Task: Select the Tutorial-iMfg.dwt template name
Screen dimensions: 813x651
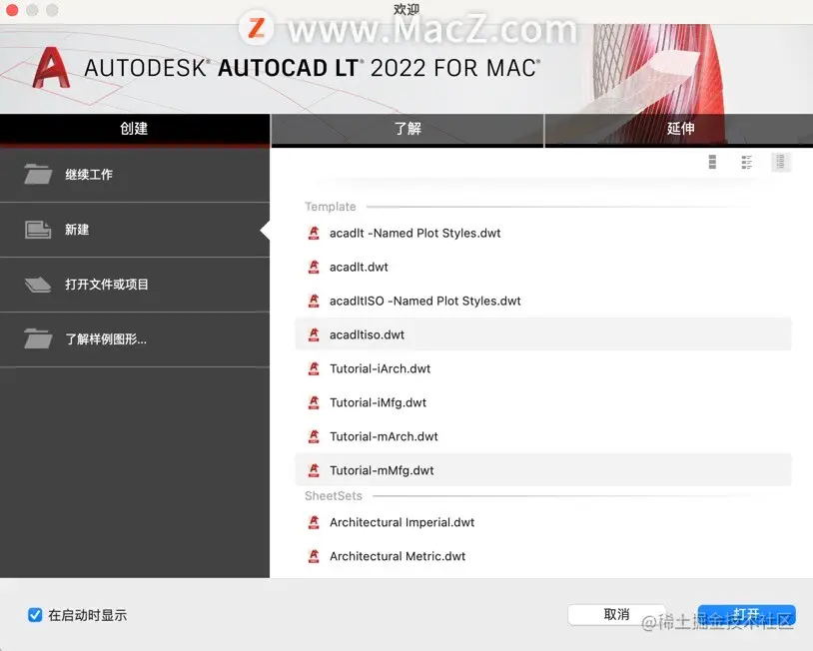Action: click(x=378, y=402)
